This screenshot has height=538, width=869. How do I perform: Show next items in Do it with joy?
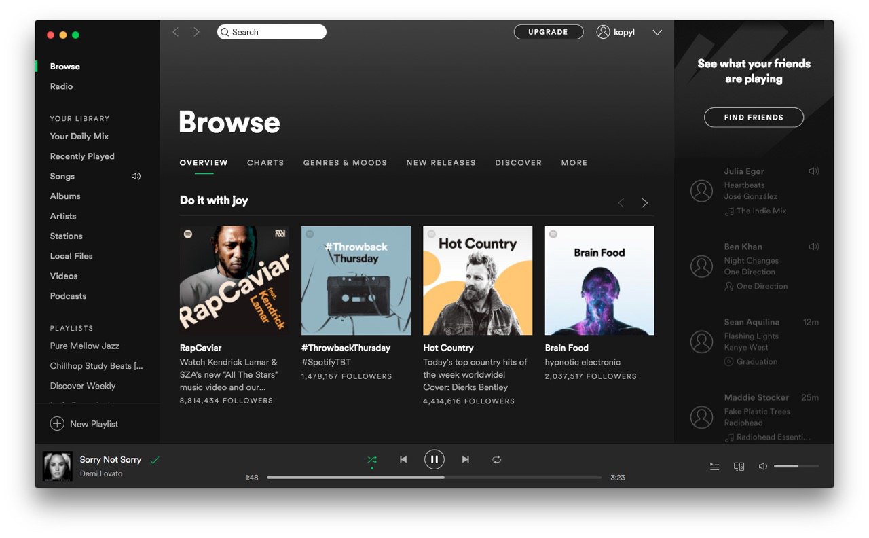pyautogui.click(x=645, y=203)
